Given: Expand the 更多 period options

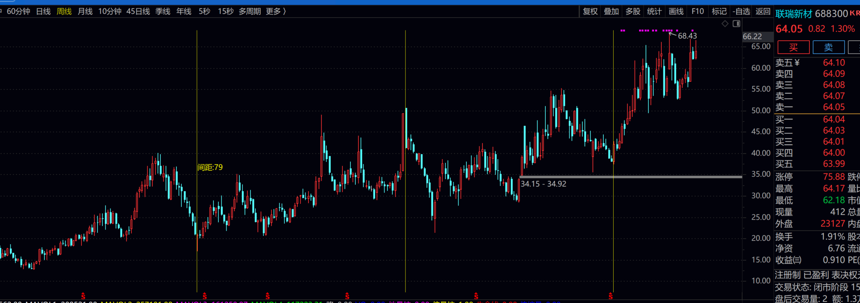Looking at the screenshot, I should [x=276, y=12].
